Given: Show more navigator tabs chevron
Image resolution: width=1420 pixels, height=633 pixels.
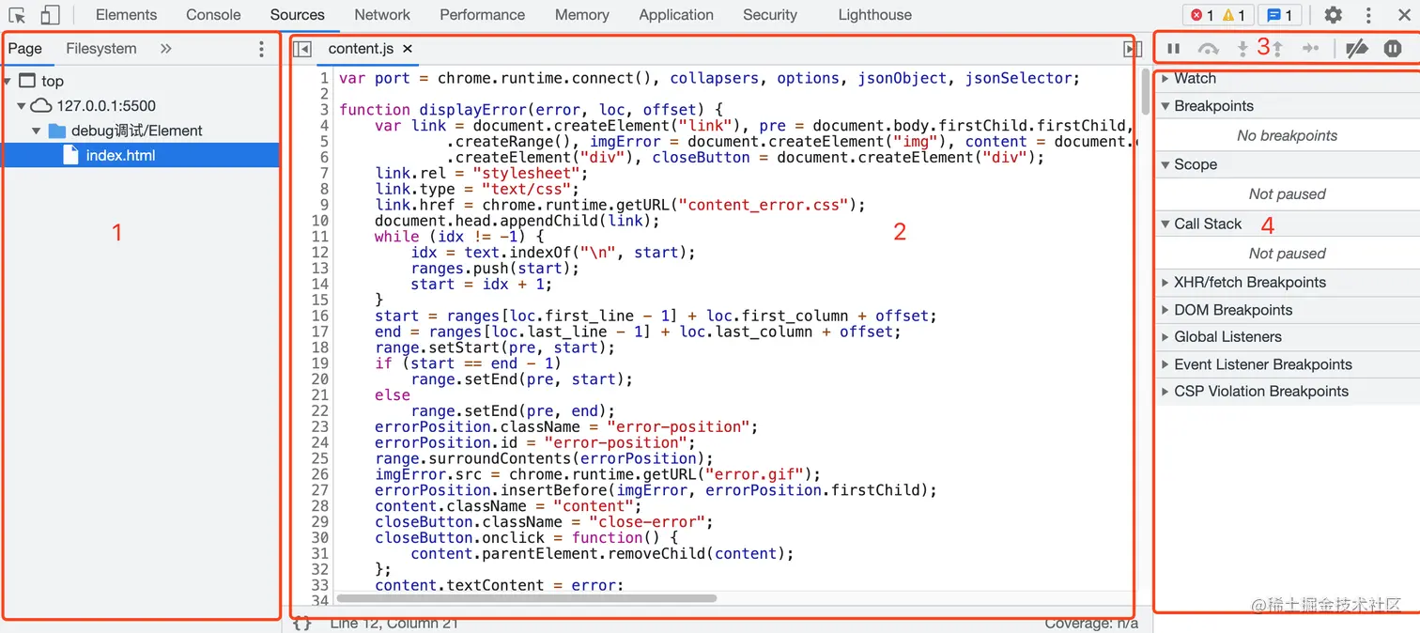Looking at the screenshot, I should (x=166, y=49).
